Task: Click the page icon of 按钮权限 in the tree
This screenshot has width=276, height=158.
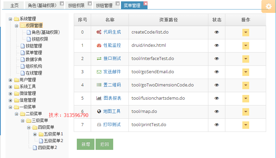Action: point(29,39)
